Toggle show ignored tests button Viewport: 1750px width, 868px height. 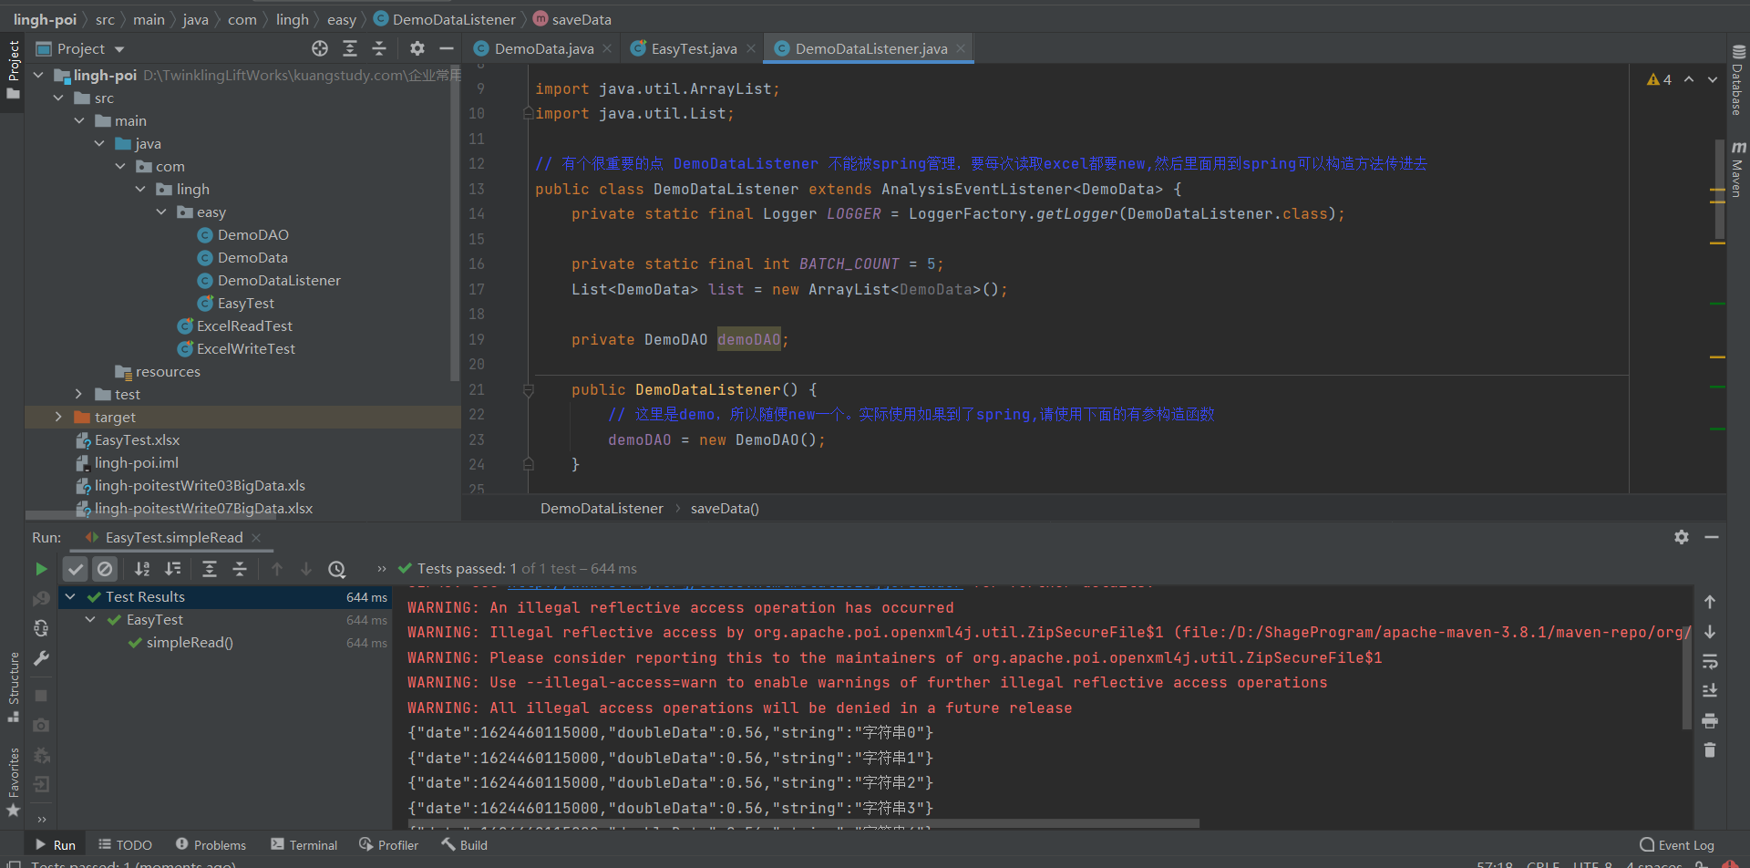105,569
